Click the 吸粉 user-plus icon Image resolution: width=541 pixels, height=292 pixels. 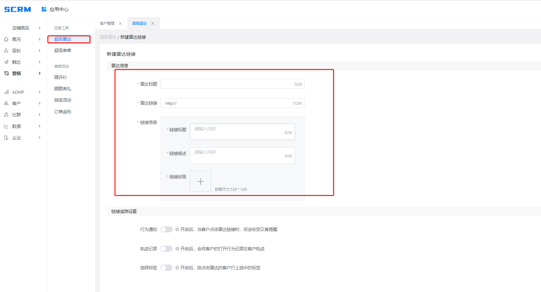pyautogui.click(x=6, y=51)
